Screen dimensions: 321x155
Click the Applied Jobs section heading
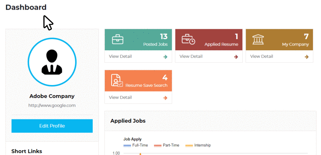128,121
